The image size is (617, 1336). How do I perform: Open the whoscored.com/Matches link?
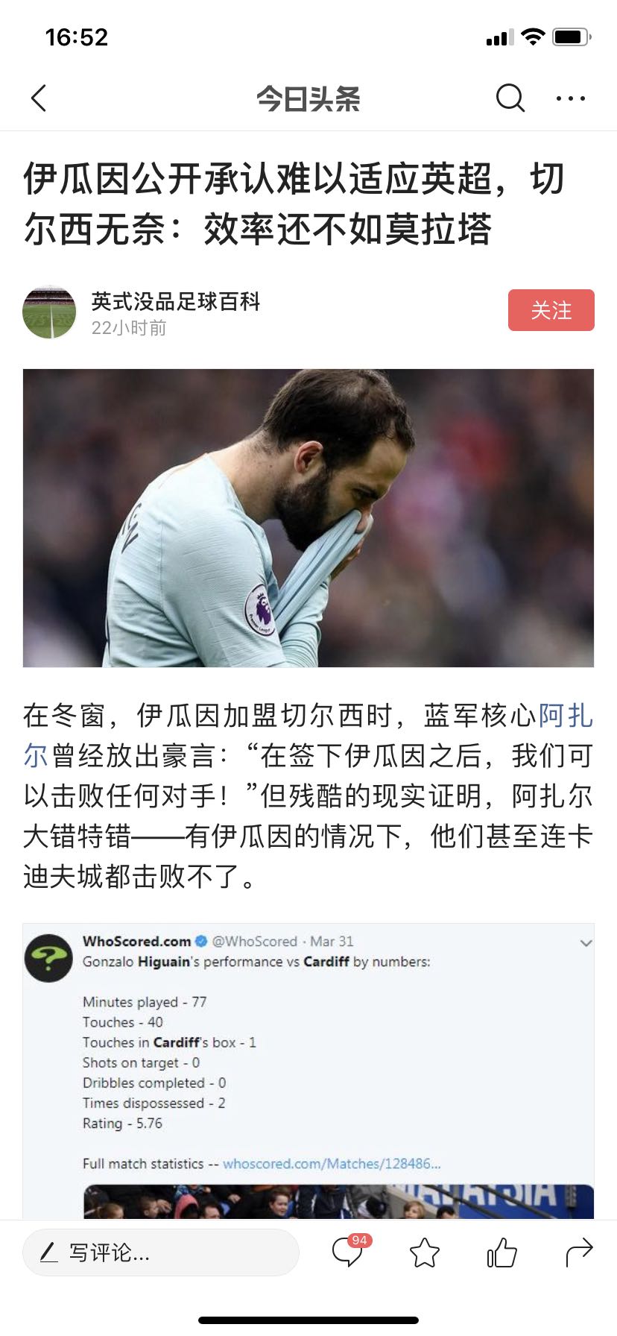tap(332, 1163)
